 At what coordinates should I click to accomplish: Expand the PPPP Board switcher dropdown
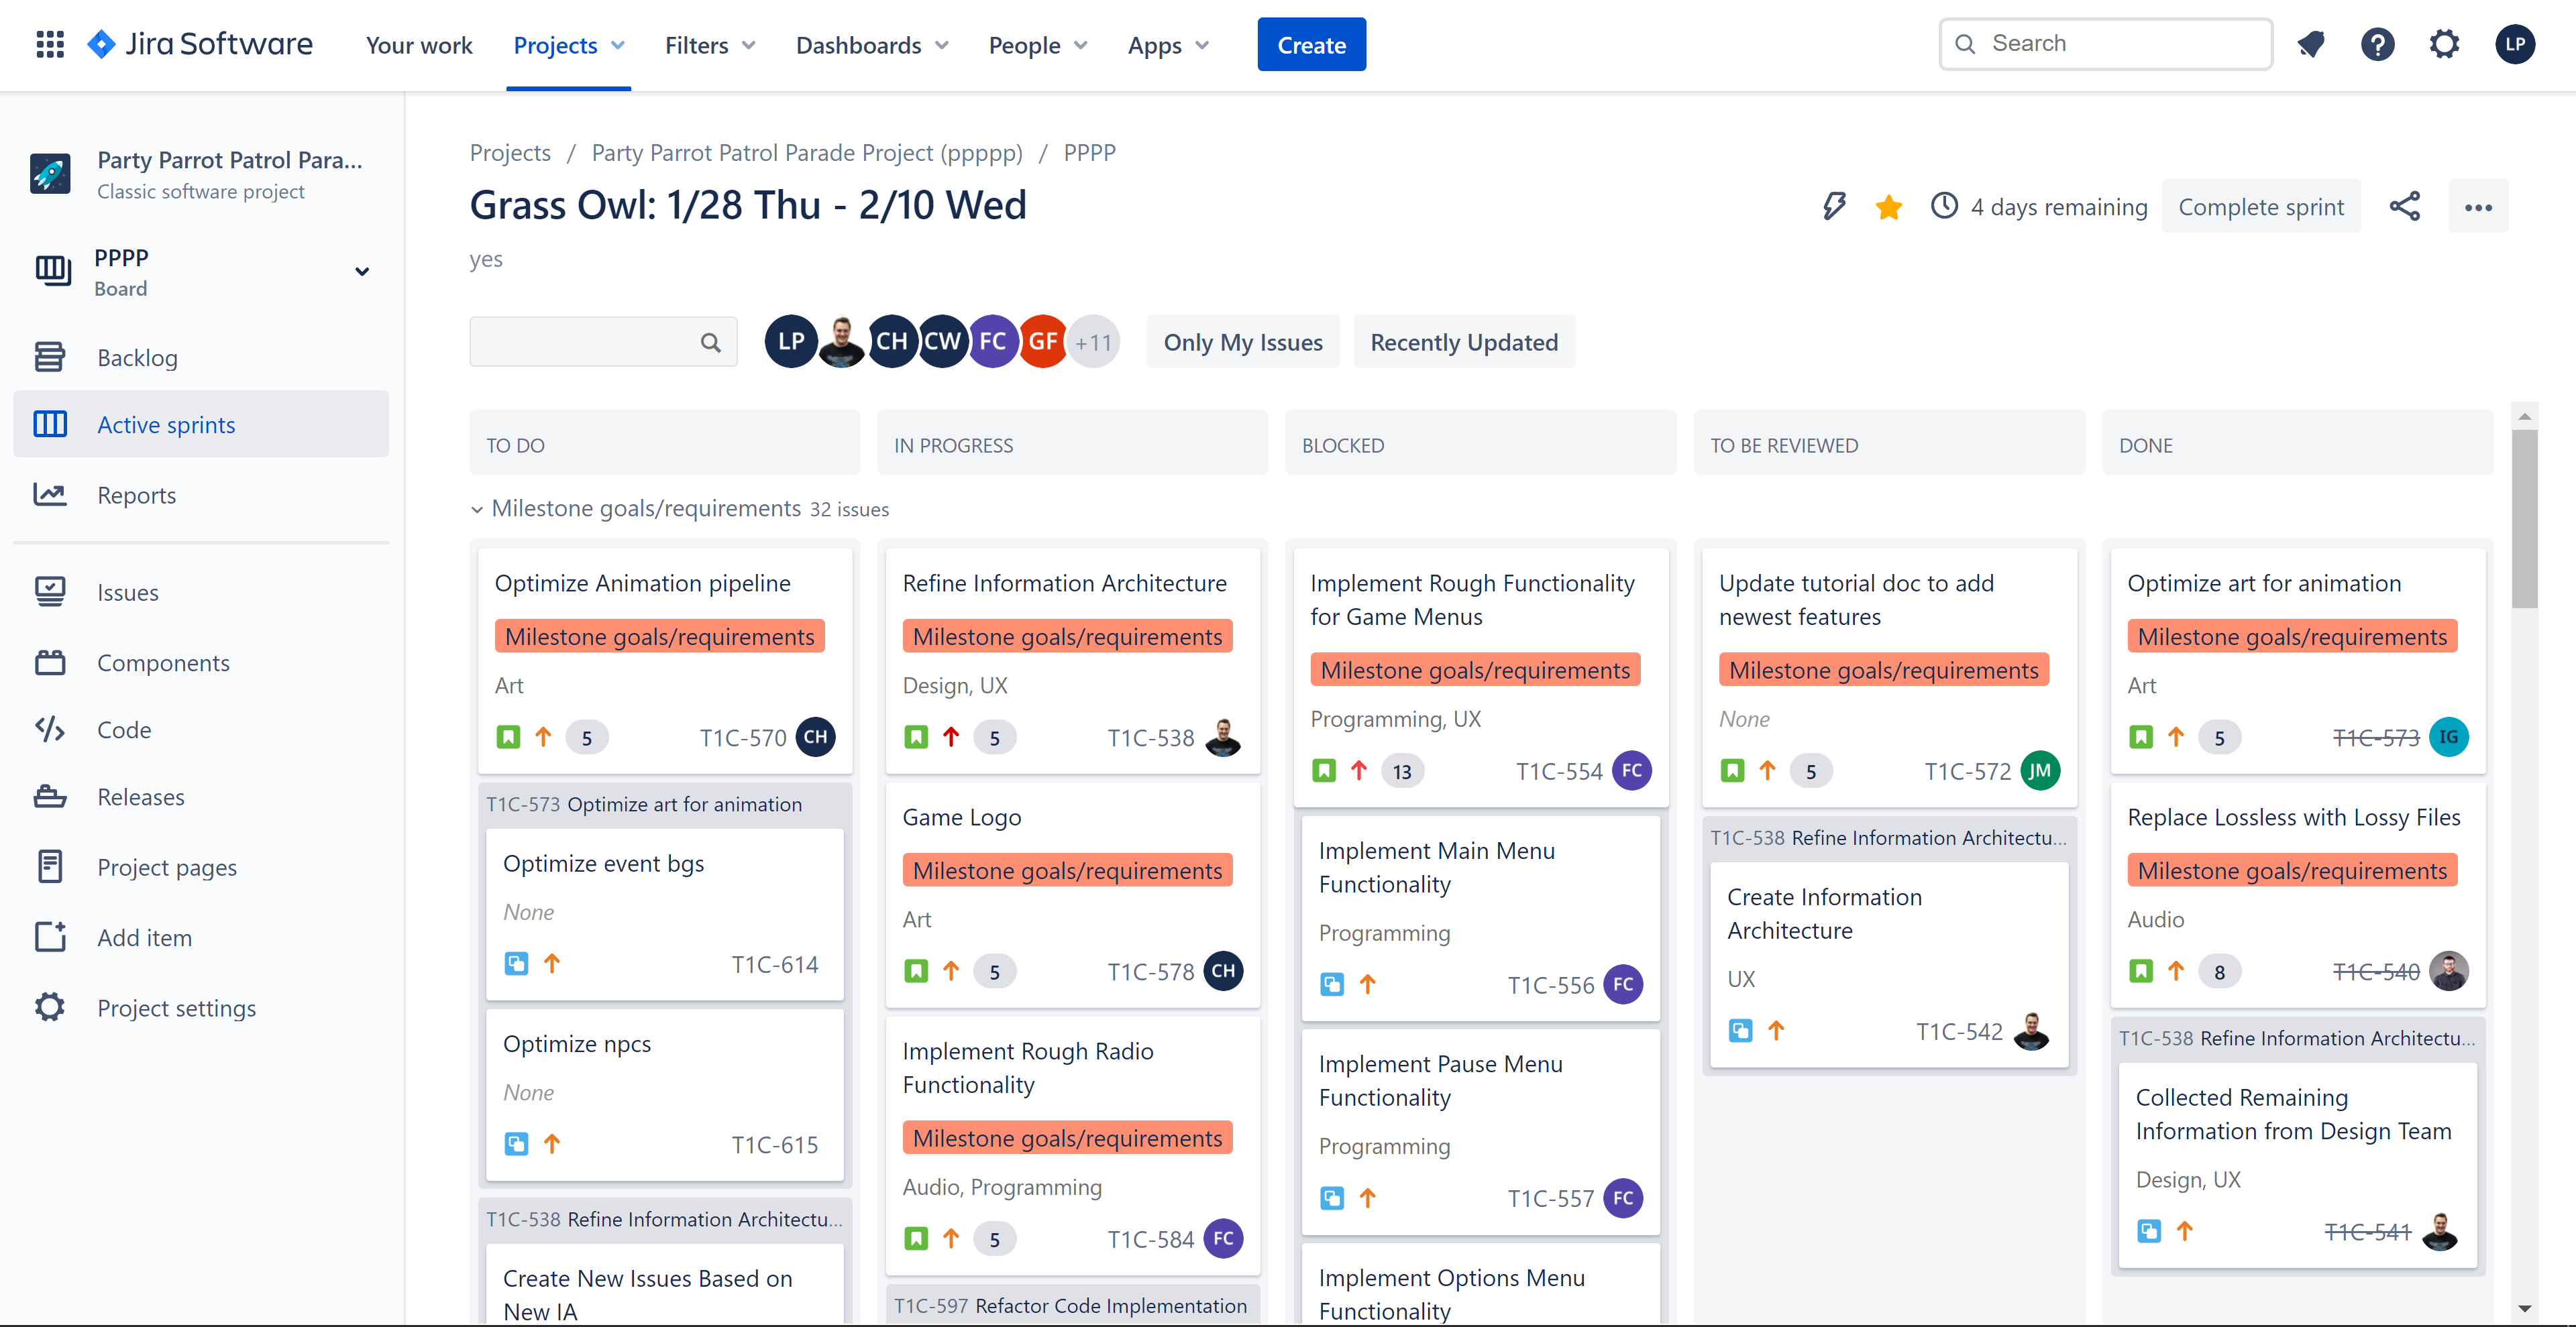tap(362, 272)
